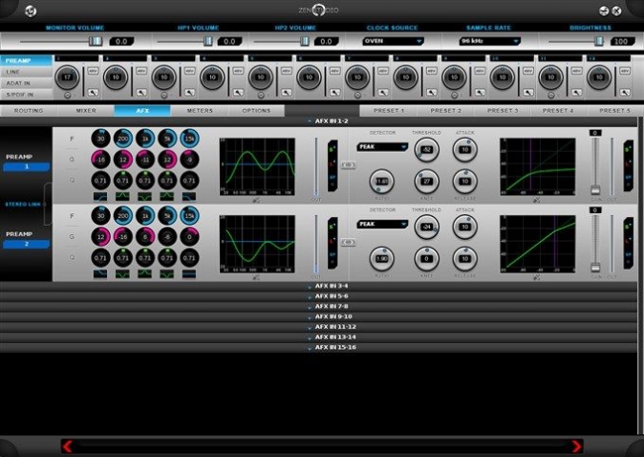The image size is (644, 457).
Task: Click the microphone icon on preamp 12
Action: [x=625, y=93]
